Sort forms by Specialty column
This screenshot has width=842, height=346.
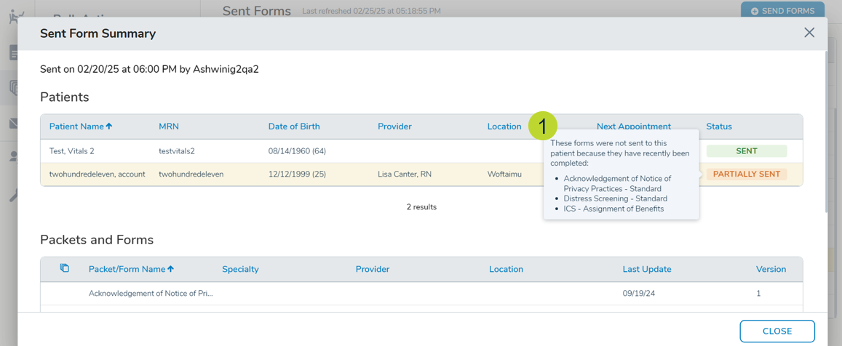click(x=240, y=269)
